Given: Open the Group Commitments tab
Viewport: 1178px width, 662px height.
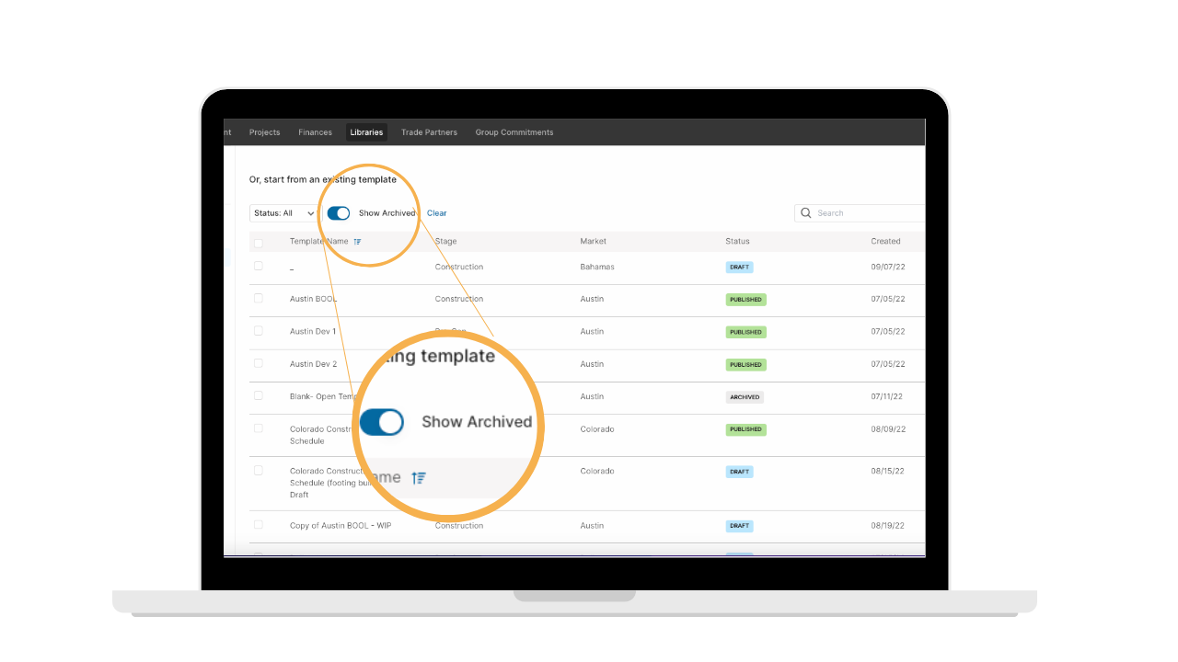Looking at the screenshot, I should (x=514, y=132).
